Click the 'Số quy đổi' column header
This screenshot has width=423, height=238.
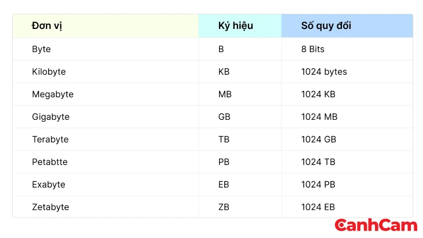326,26
